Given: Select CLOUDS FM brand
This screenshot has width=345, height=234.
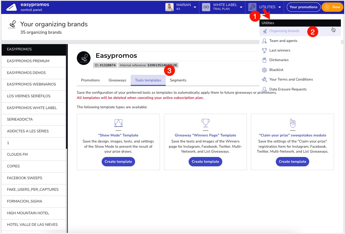Looking at the screenshot, I should point(34,155).
